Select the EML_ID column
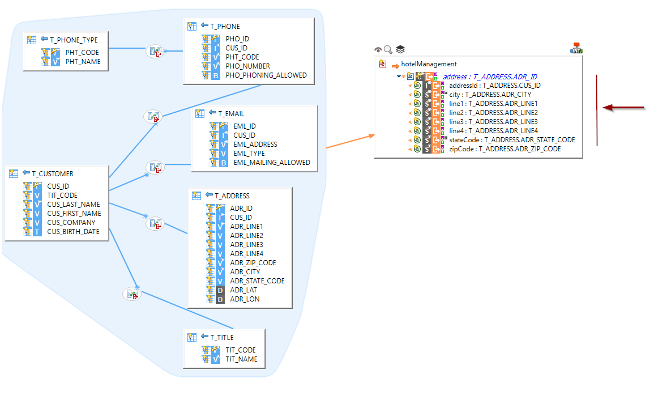Image resolution: width=654 pixels, height=395 pixels. pos(245,126)
